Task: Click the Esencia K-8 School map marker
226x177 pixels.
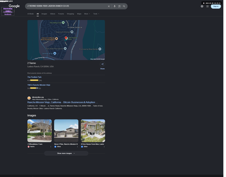Action: pyautogui.click(x=72, y=32)
